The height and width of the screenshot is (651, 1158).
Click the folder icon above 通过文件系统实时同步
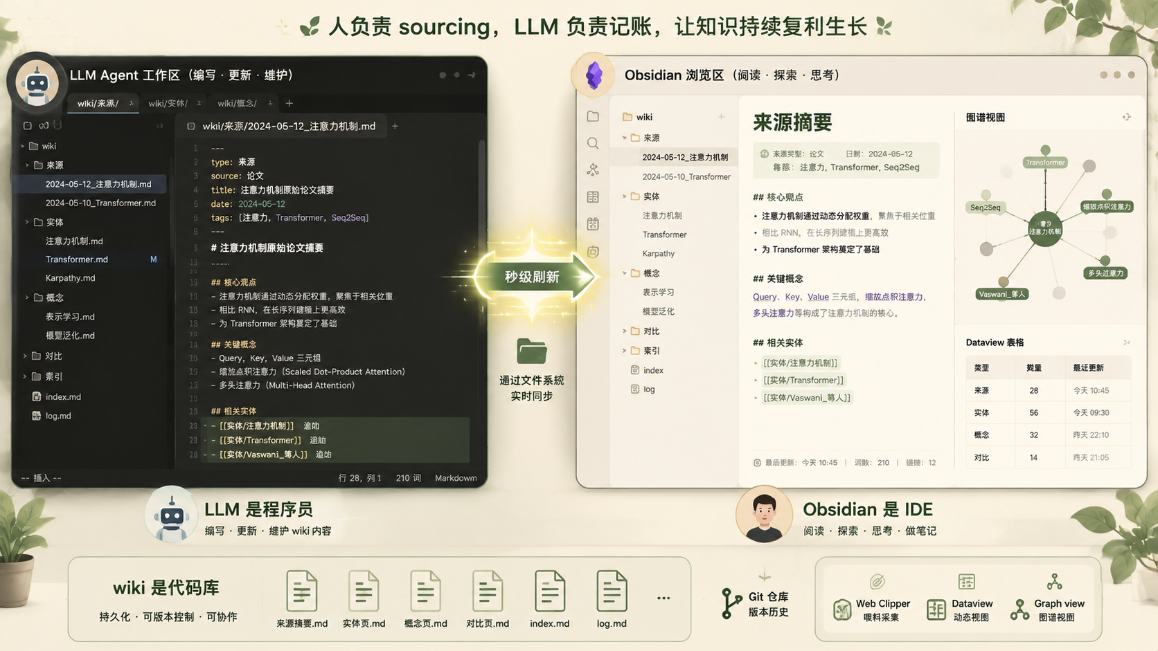click(532, 351)
